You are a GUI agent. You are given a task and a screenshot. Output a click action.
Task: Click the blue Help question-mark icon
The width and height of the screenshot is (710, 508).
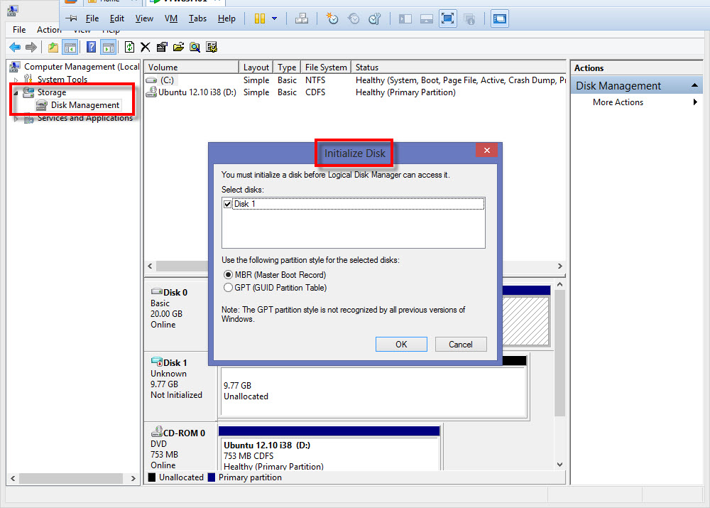(x=91, y=47)
